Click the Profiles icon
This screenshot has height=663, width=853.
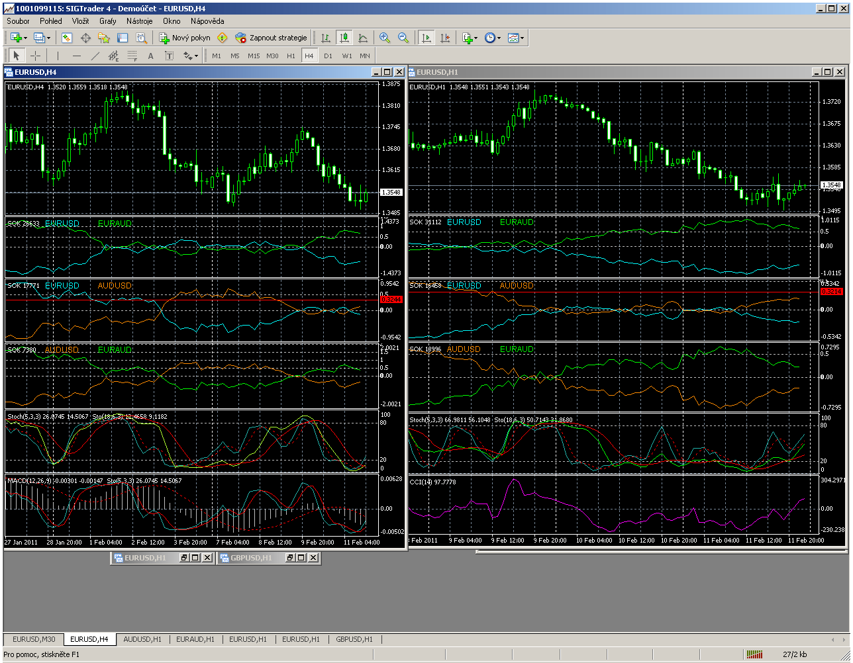click(39, 38)
